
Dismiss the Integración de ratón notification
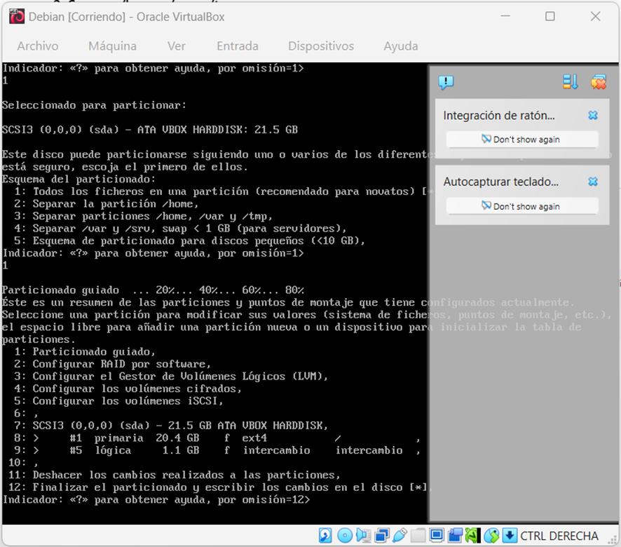[x=593, y=115]
